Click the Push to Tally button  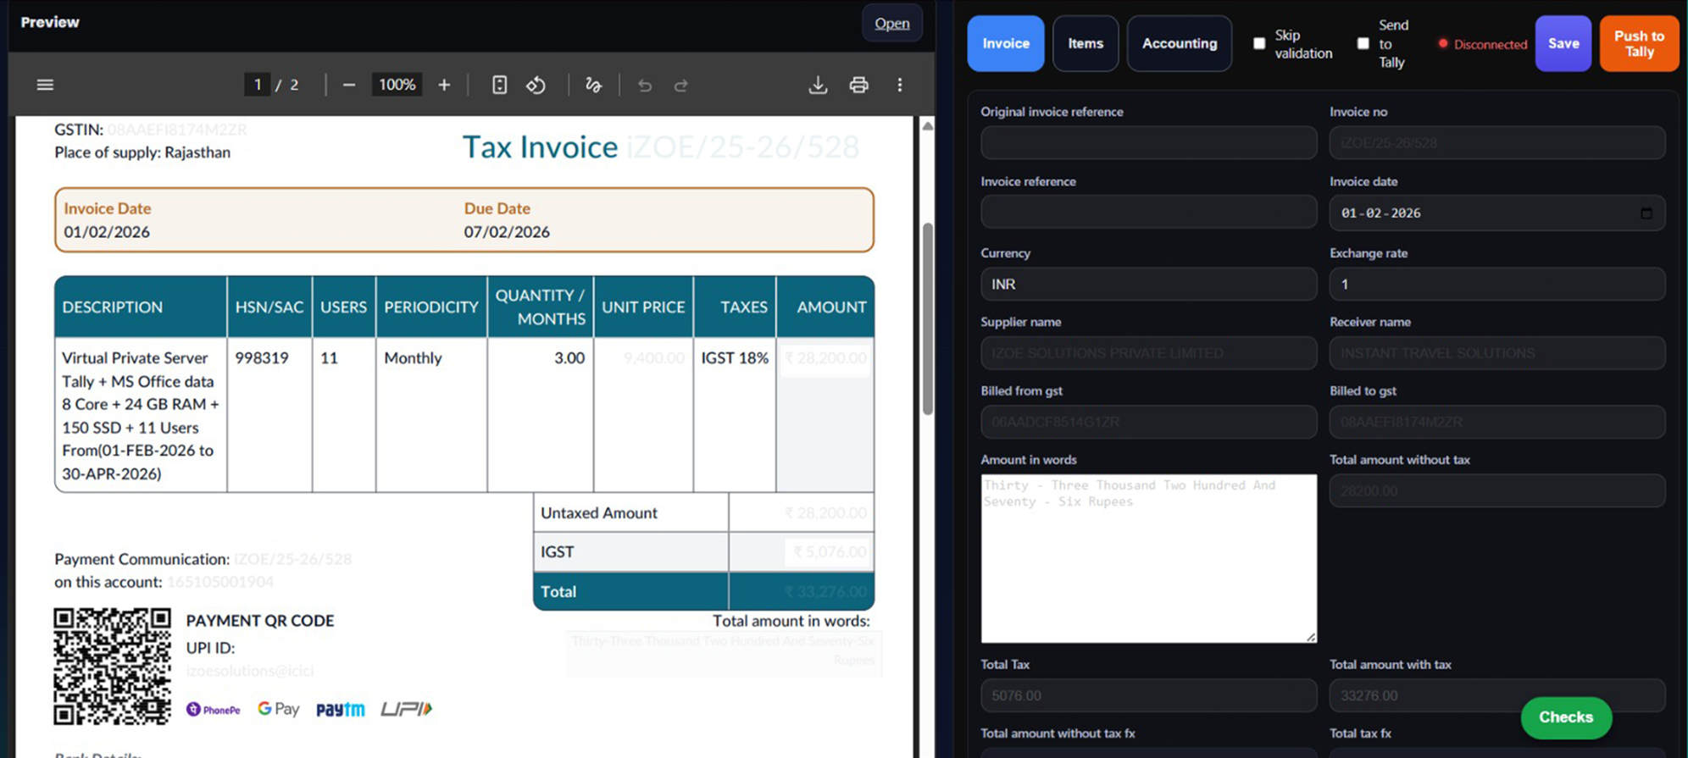point(1639,43)
